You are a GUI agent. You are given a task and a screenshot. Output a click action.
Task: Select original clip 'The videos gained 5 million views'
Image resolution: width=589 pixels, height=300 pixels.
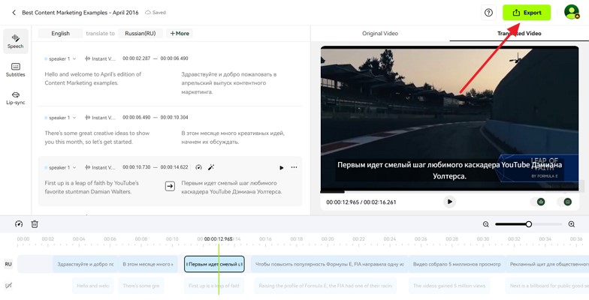pos(449,286)
